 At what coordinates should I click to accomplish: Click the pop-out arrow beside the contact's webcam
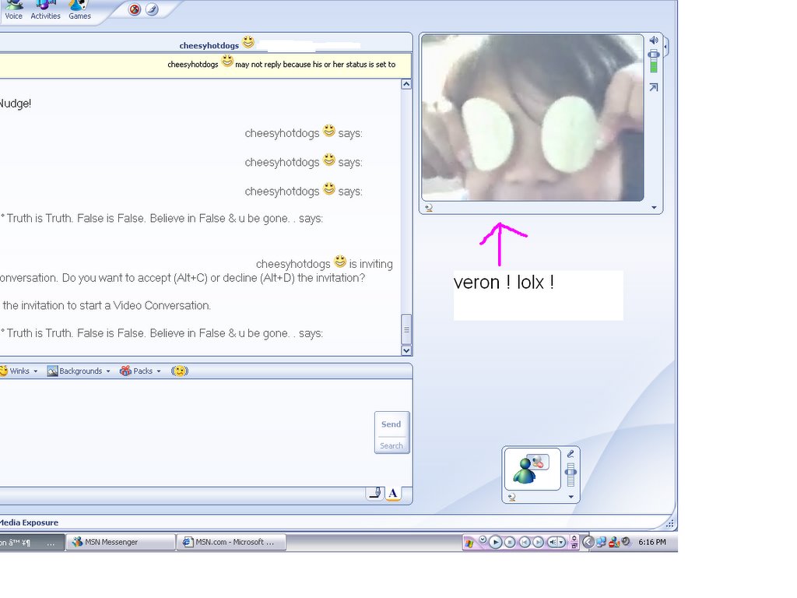click(654, 87)
